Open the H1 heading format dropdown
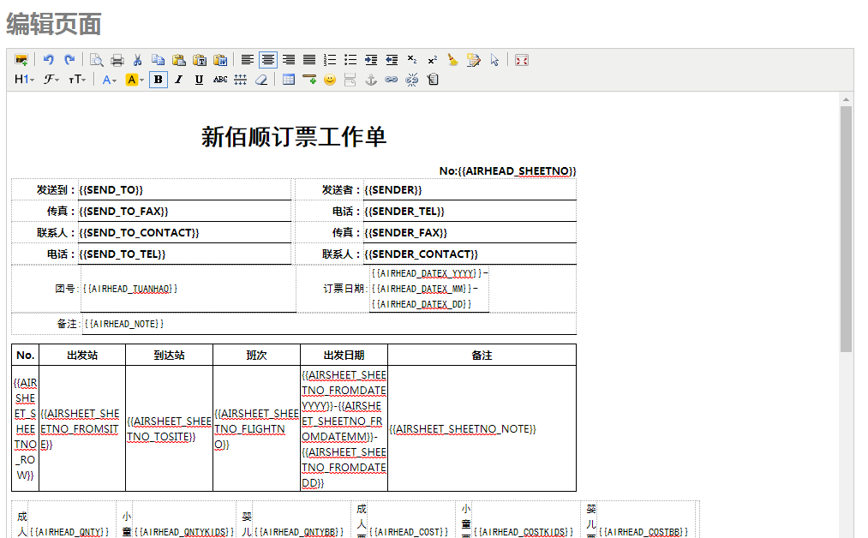The height and width of the screenshot is (538, 868). [24, 80]
